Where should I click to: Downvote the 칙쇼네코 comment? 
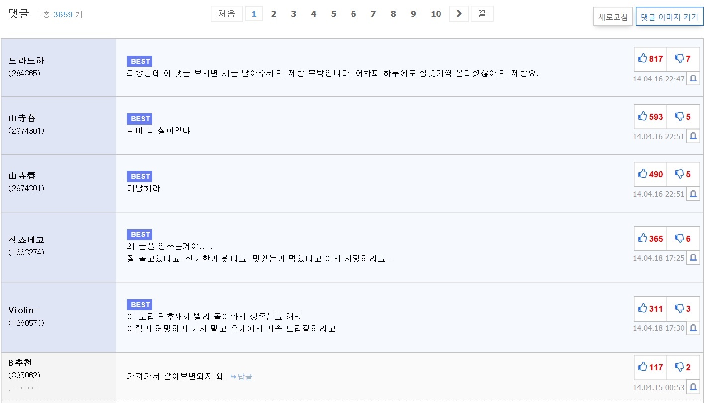pyautogui.click(x=682, y=239)
